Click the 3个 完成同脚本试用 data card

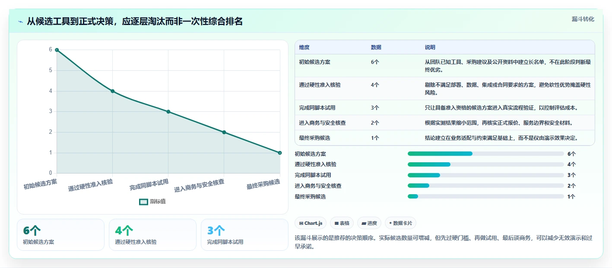[244, 235]
